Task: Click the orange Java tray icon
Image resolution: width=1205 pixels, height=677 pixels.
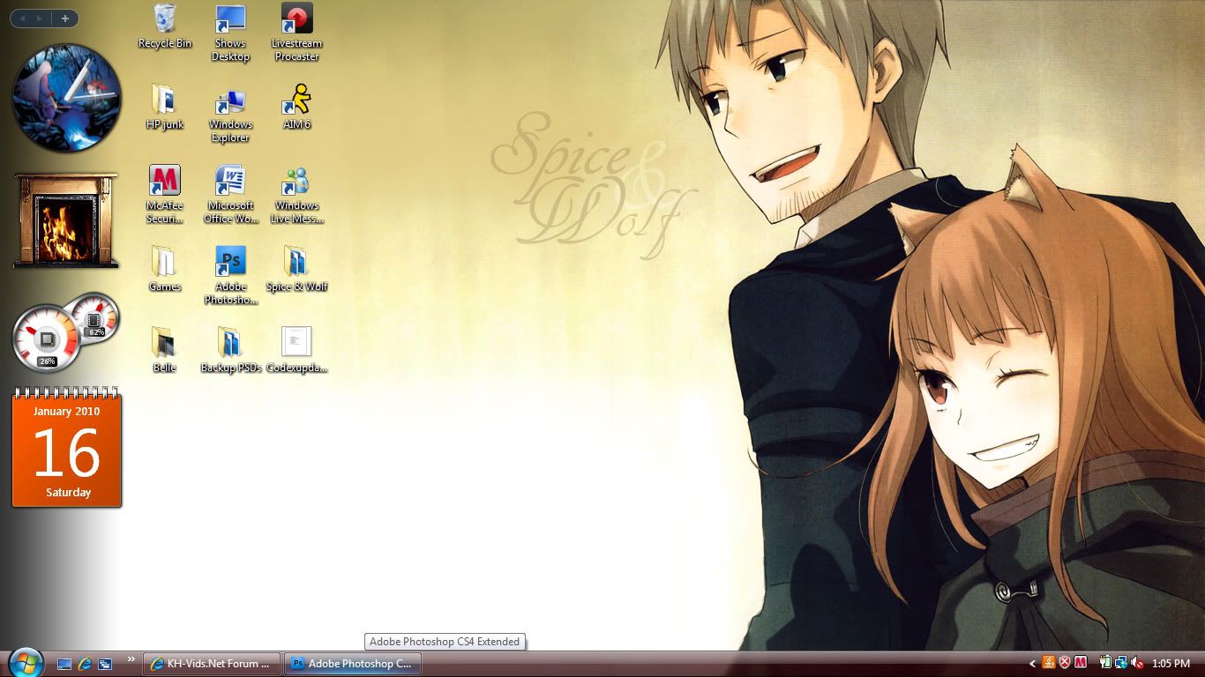Action: [x=1049, y=663]
